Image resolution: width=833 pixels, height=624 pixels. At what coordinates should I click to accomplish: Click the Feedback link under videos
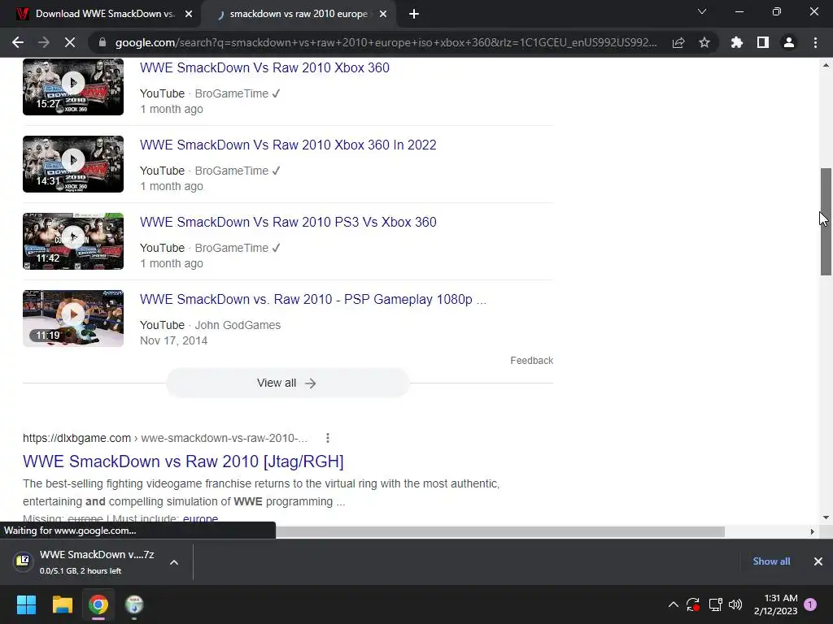point(531,360)
